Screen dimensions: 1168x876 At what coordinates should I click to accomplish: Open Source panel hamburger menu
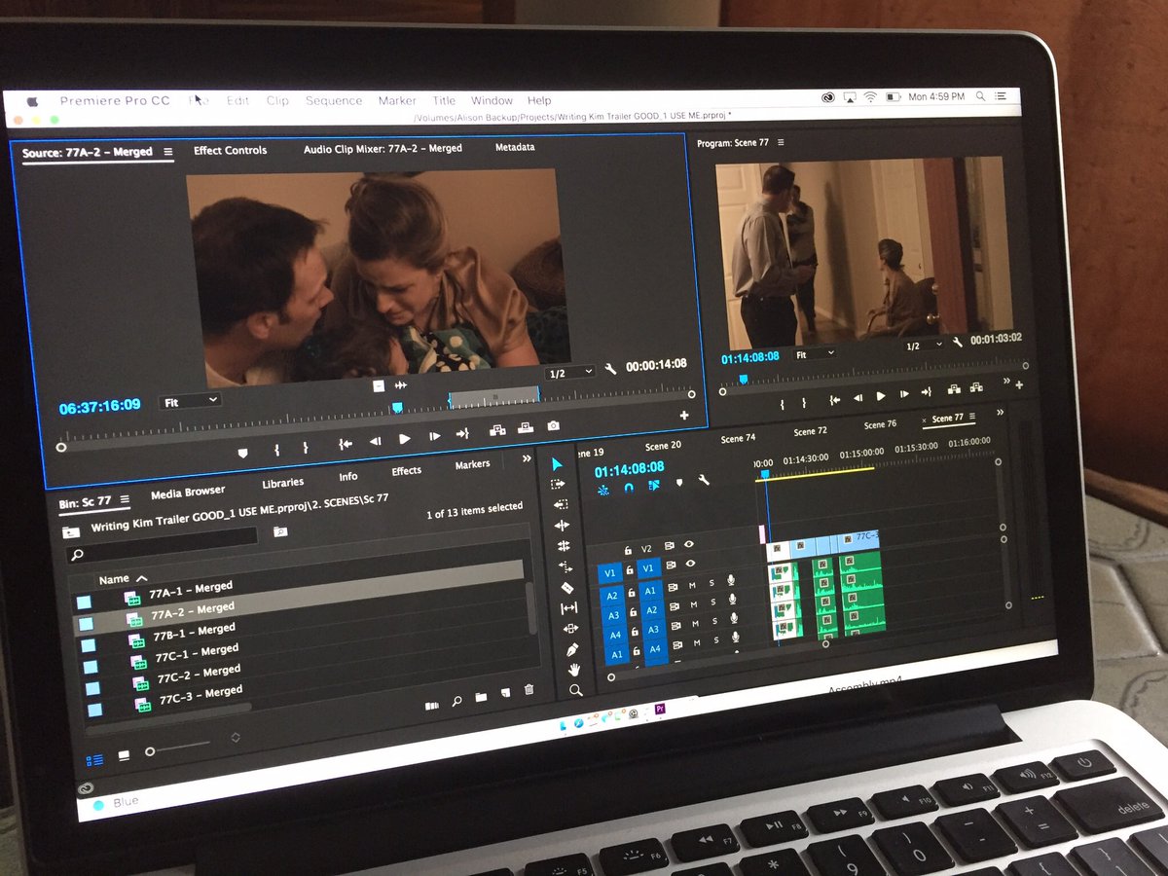point(167,152)
